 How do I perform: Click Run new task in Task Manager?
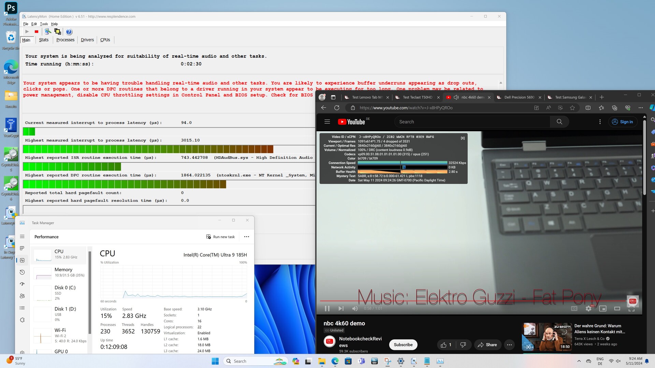pyautogui.click(x=220, y=237)
